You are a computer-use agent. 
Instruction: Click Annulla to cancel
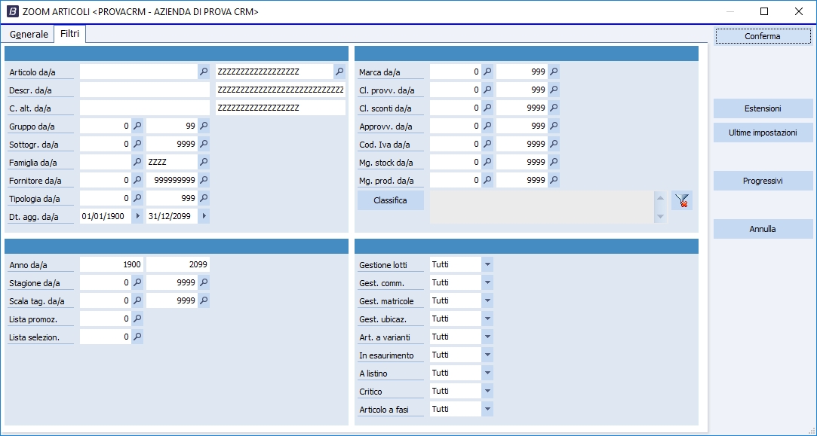coord(763,229)
